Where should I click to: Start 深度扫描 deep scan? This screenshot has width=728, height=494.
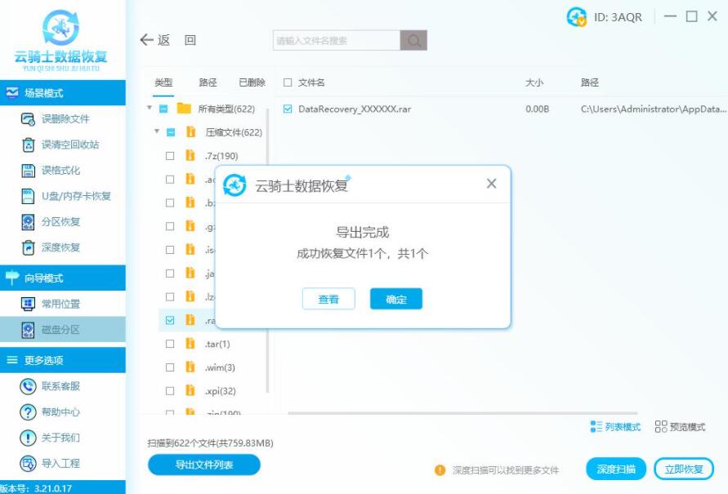pos(615,469)
